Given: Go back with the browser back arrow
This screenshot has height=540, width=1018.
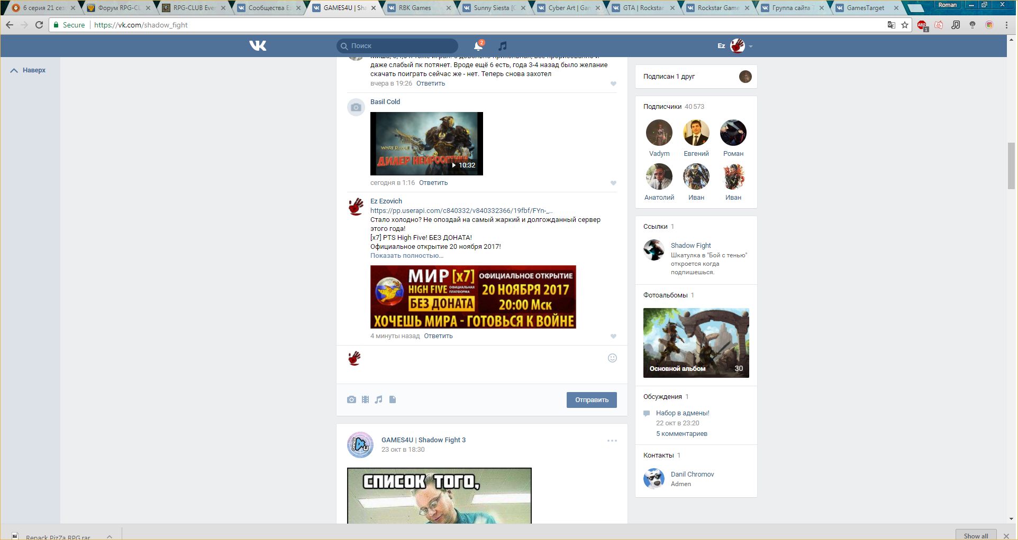Looking at the screenshot, I should click(x=10, y=25).
